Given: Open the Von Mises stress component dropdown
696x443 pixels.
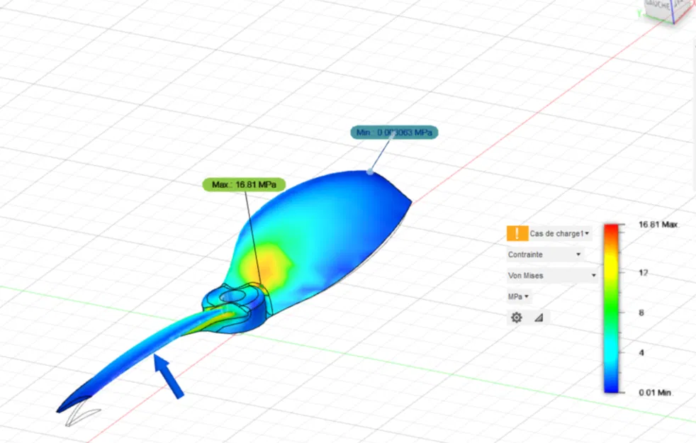Looking at the screenshot, I should coord(593,276).
